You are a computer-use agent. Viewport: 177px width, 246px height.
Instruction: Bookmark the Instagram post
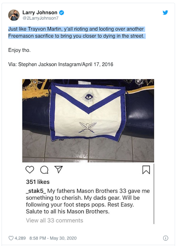(x=146, y=170)
